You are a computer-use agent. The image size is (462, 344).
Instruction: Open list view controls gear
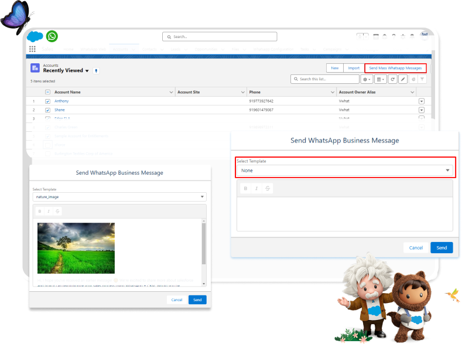tap(367, 79)
